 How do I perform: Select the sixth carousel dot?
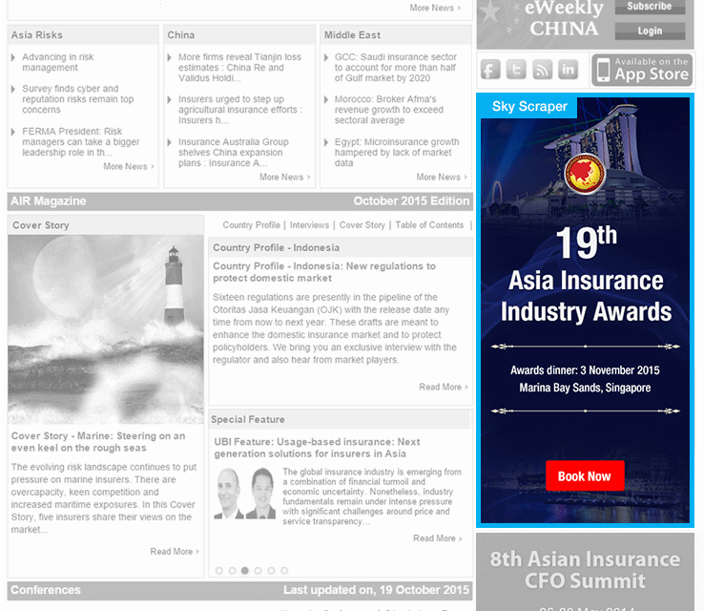click(284, 571)
